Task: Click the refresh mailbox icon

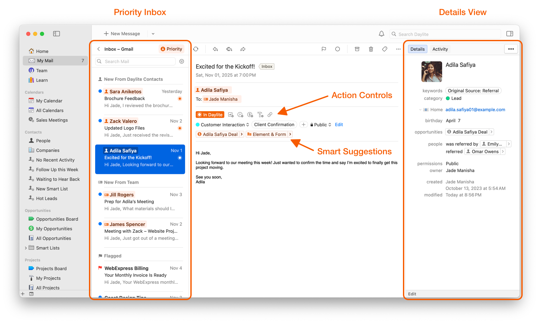Action: pyautogui.click(x=196, y=49)
